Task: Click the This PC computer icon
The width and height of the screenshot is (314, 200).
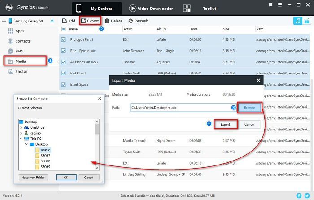Action: click(x=26, y=139)
